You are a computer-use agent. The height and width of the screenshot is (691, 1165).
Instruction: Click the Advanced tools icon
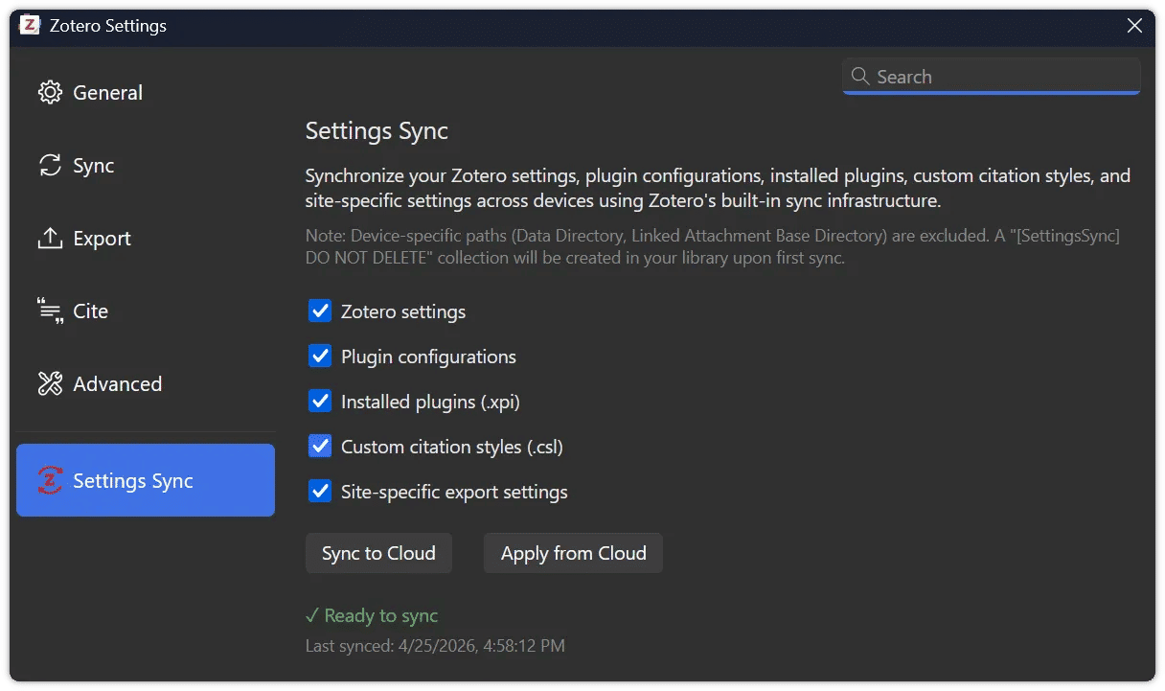[x=50, y=383]
